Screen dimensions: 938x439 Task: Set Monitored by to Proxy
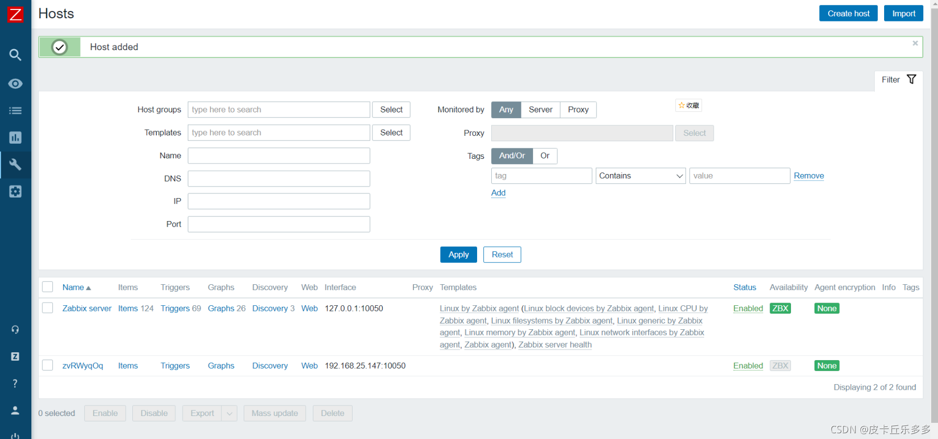pos(578,110)
